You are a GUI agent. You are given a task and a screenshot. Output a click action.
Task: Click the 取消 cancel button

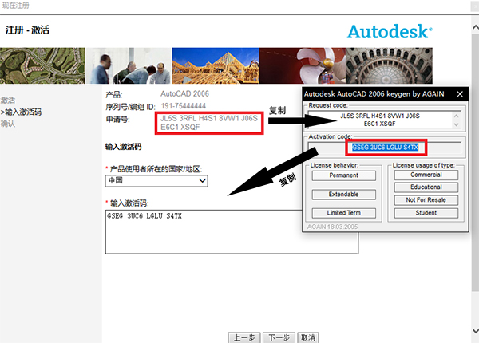point(308,337)
